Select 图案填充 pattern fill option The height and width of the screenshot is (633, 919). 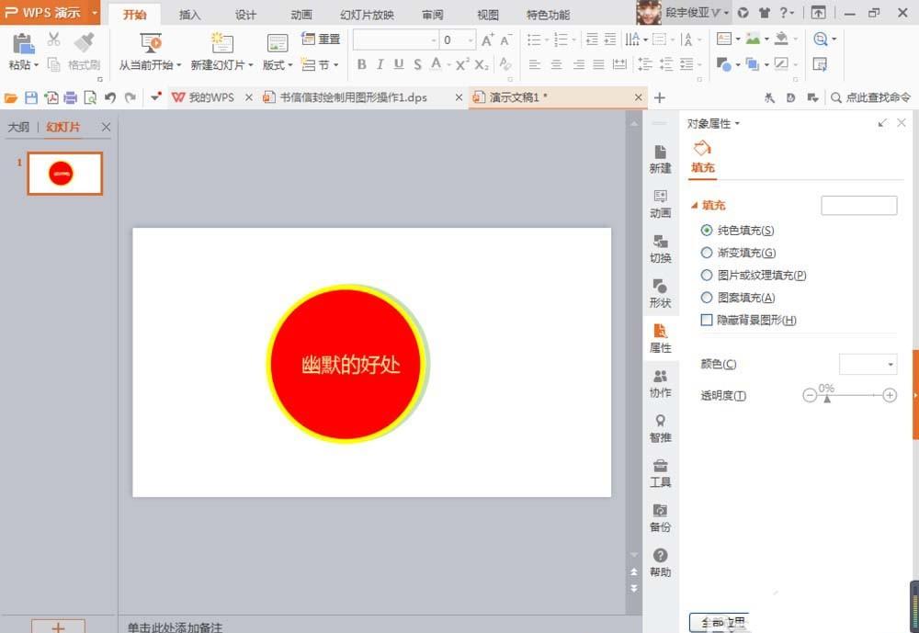coord(705,297)
